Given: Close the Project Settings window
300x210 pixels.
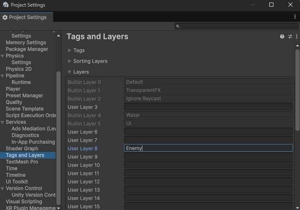Looking at the screenshot, I should [290, 5].
